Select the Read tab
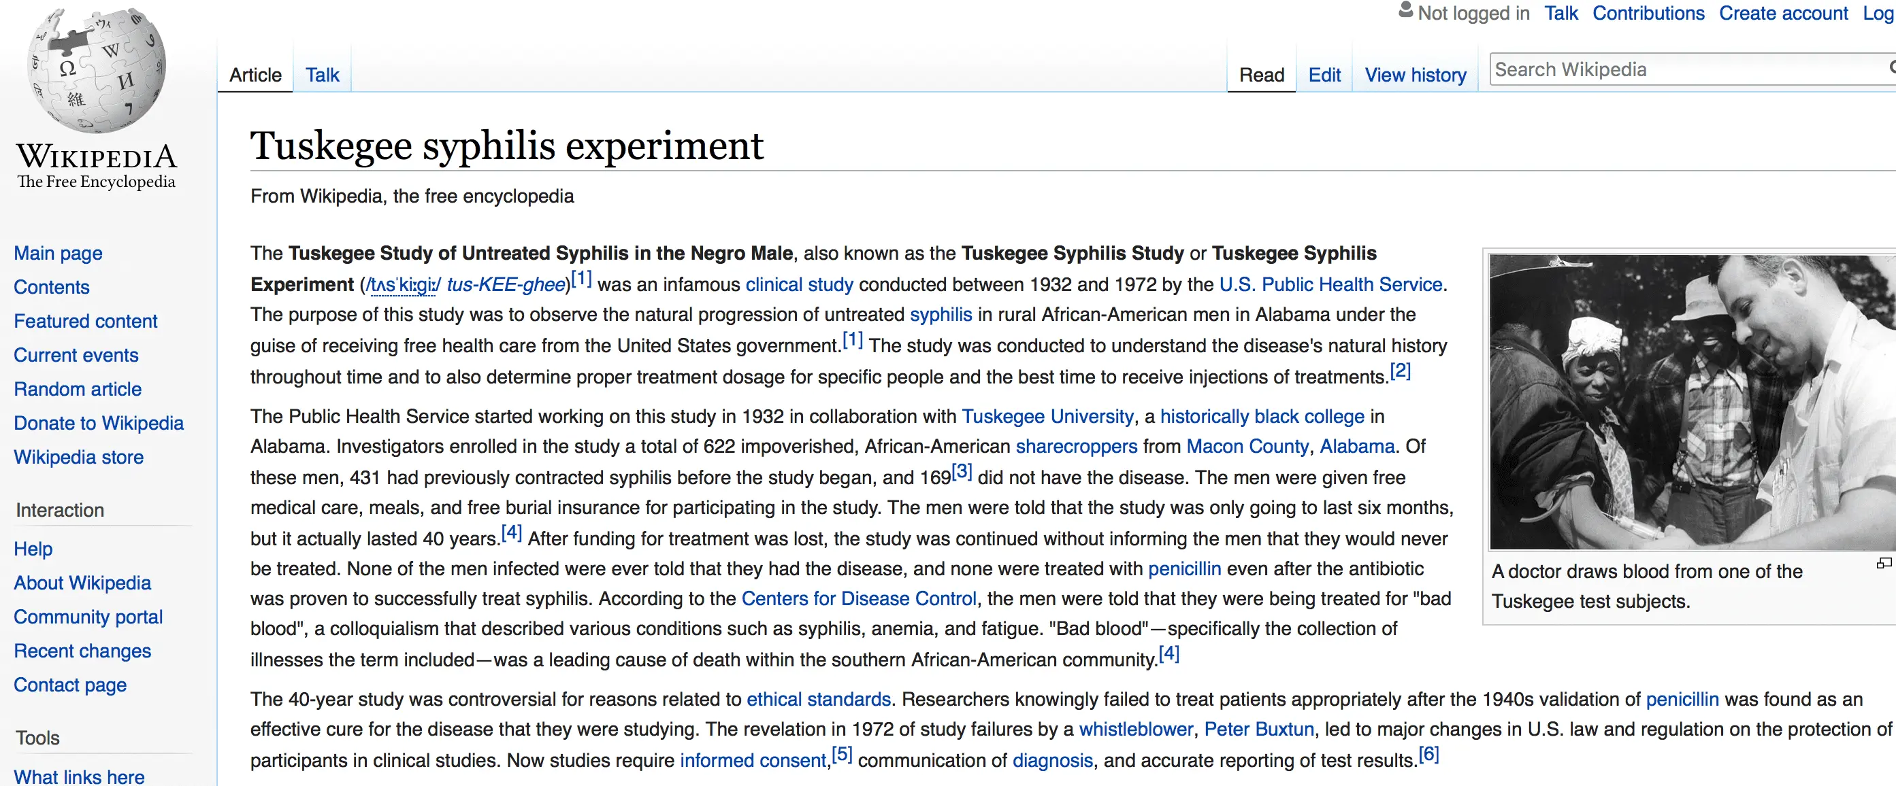Viewport: 1896px width, 786px height. 1262,75
